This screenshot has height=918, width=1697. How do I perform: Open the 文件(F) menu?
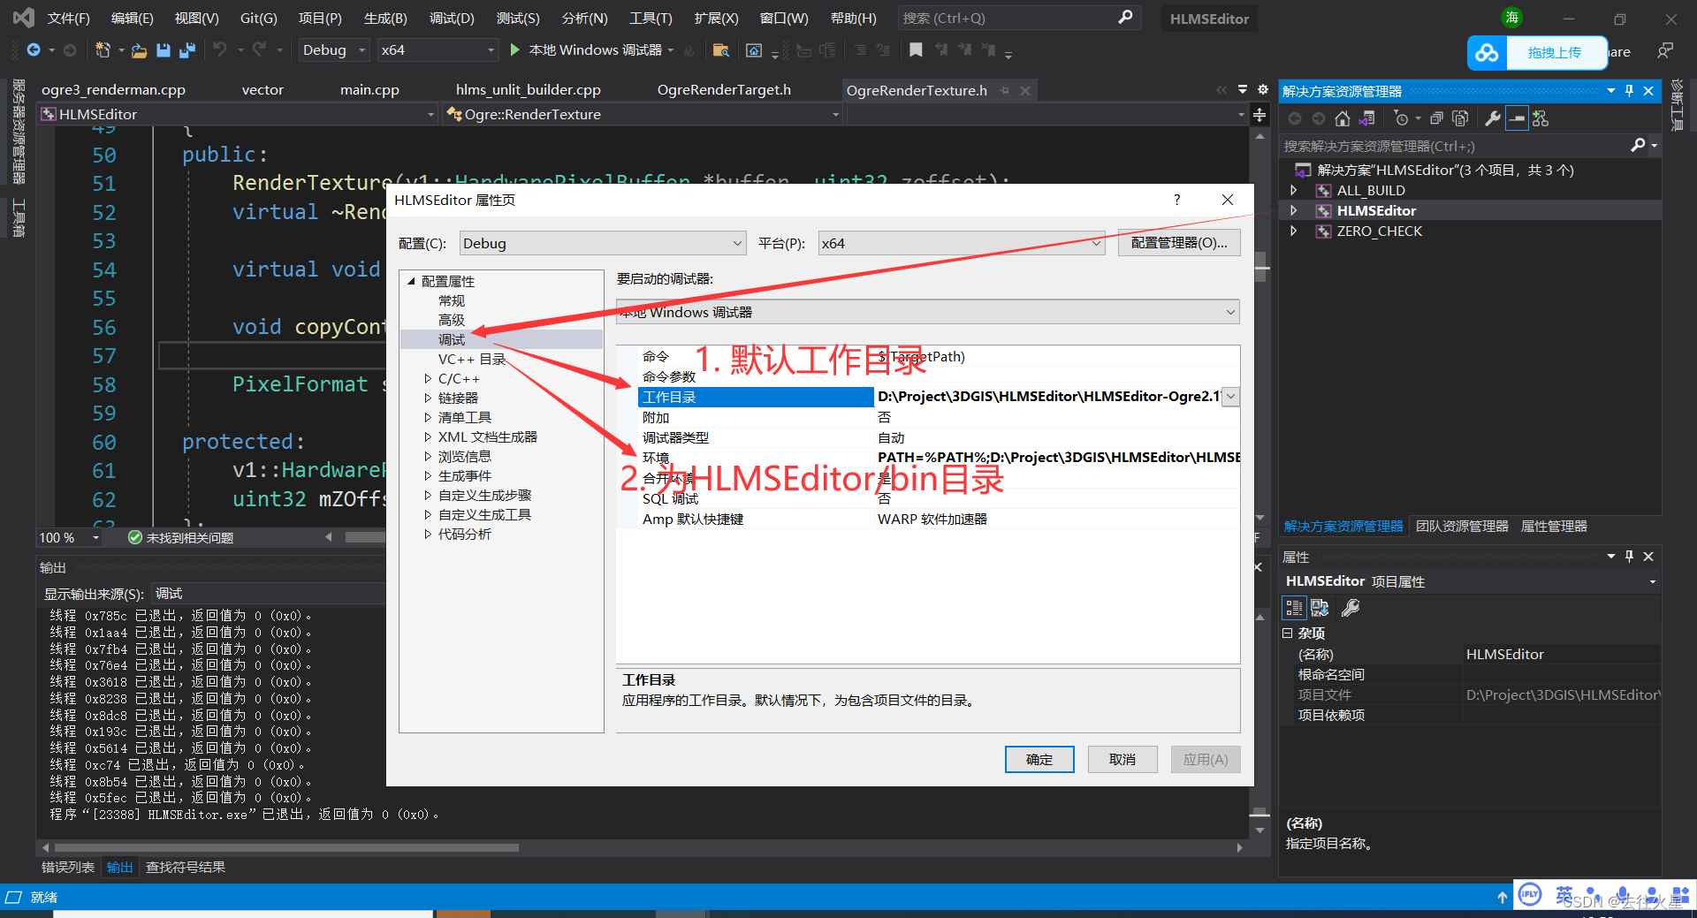click(x=68, y=18)
